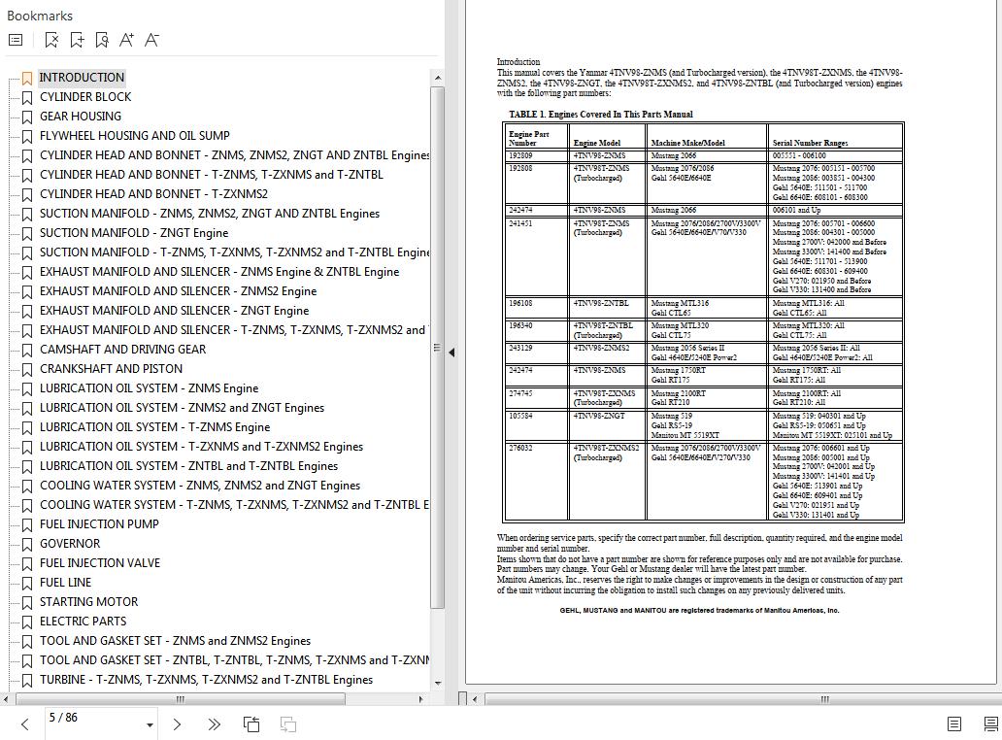1002x740 pixels.
Task: Collapse bookmarks panel with the black arrow
Action: pyautogui.click(x=451, y=353)
